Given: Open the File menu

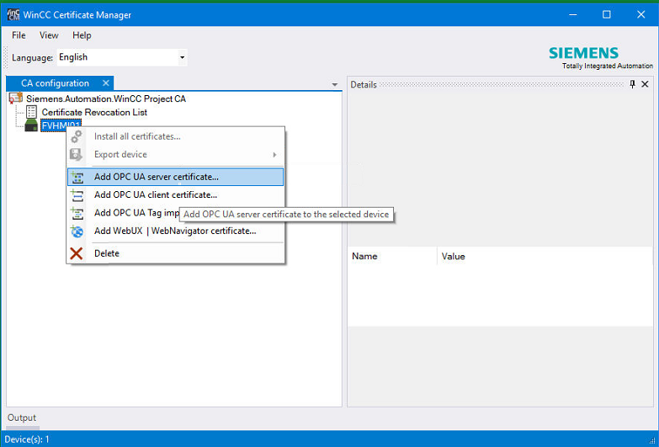Looking at the screenshot, I should click(x=19, y=35).
